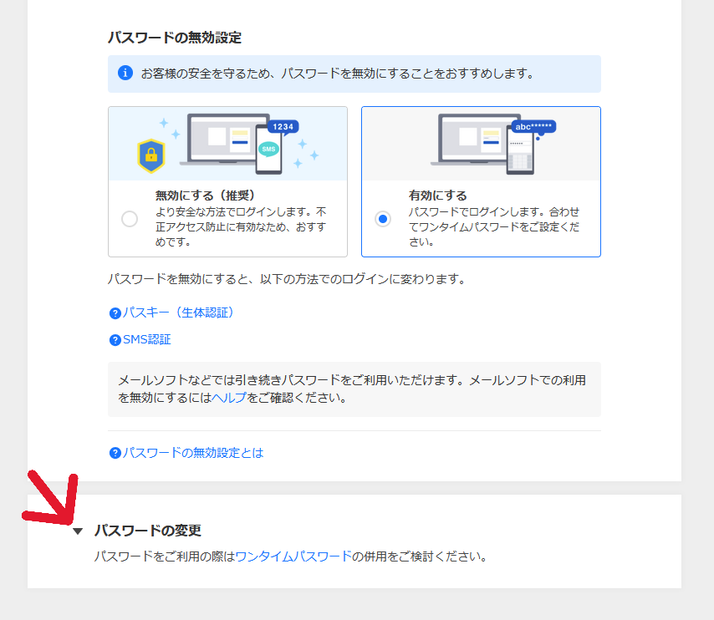
Task: Click the blue info icon in the banner
Action: pyautogui.click(x=125, y=74)
